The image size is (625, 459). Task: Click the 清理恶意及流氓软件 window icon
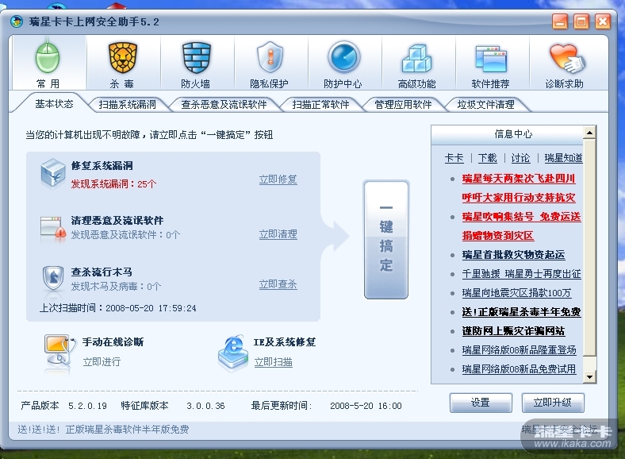click(53, 227)
